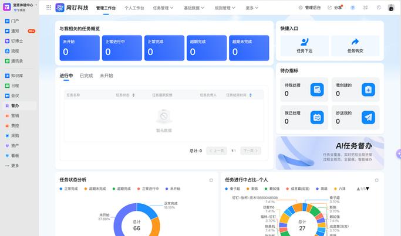Toggle the 成昱霖 legend item
This screenshot has height=236, width=401.
[x=298, y=189]
